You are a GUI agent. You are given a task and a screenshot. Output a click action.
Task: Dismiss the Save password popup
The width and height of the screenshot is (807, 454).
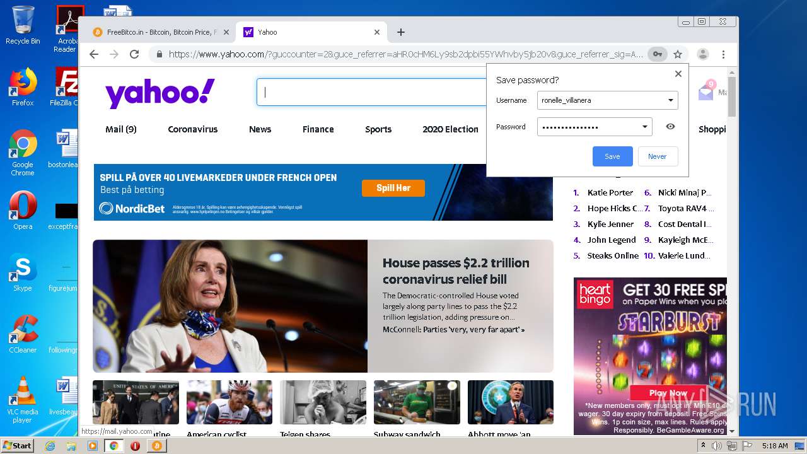tap(678, 74)
